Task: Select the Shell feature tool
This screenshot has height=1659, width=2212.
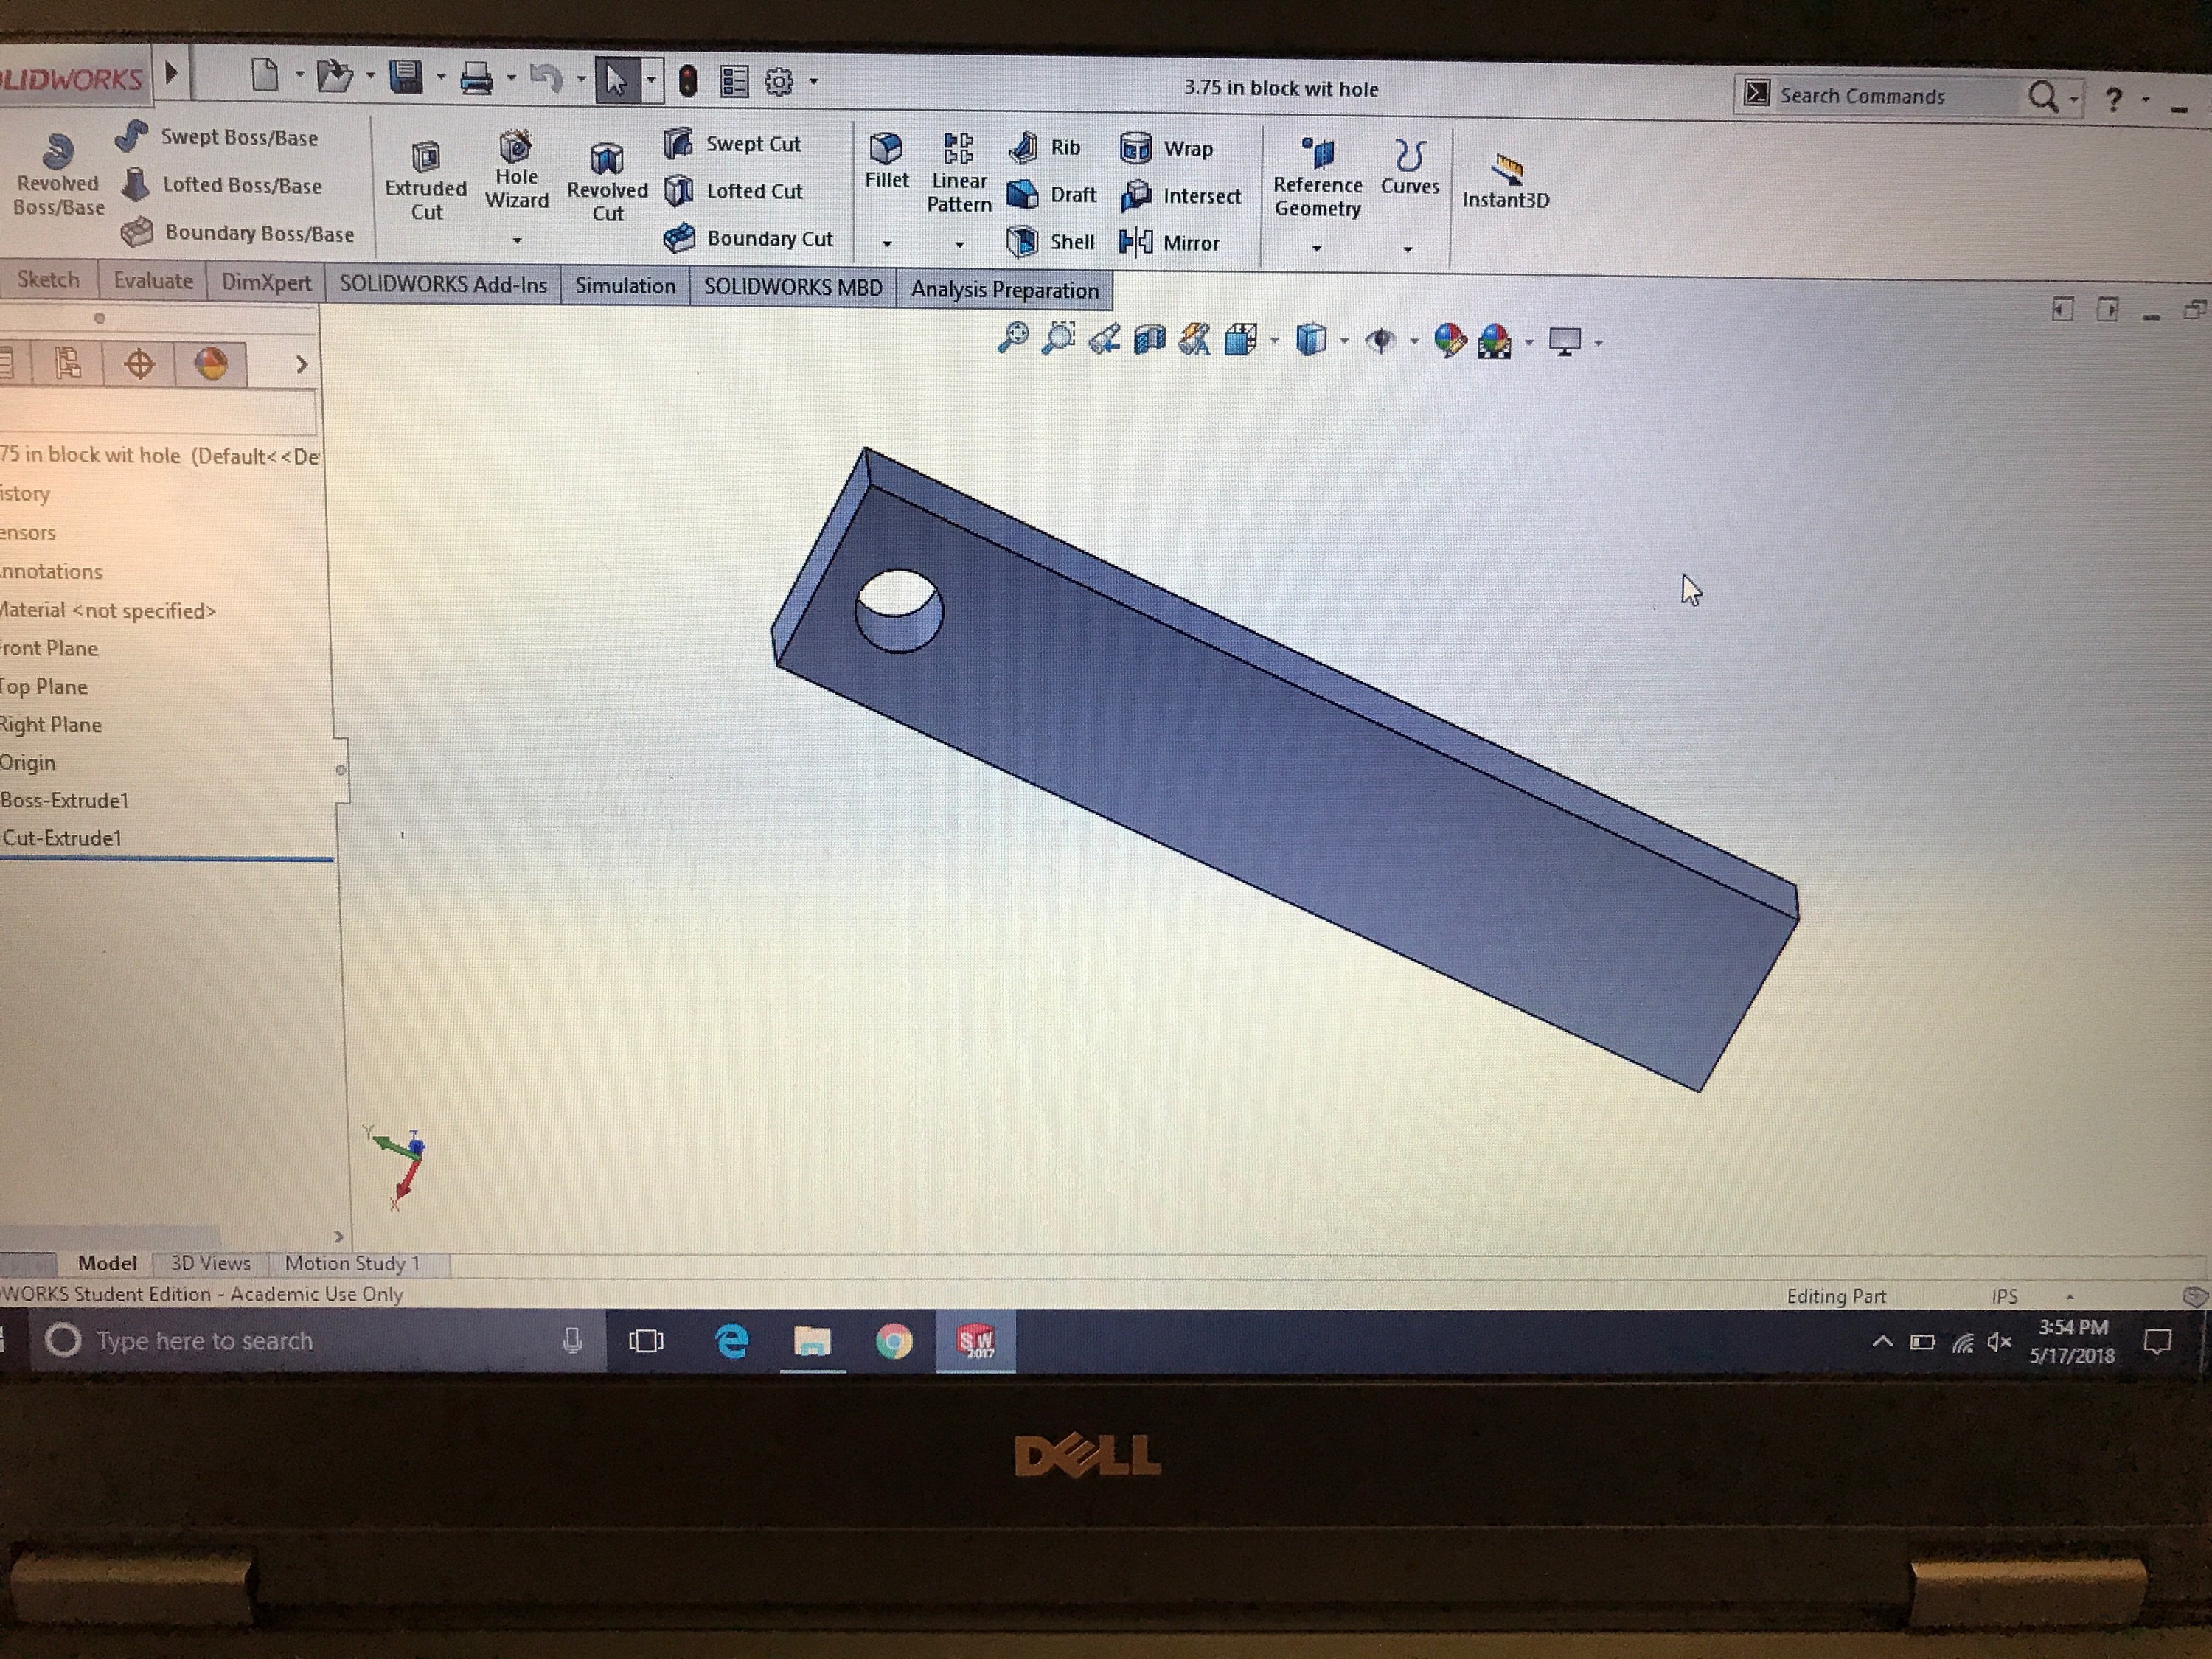Action: pos(1022,241)
